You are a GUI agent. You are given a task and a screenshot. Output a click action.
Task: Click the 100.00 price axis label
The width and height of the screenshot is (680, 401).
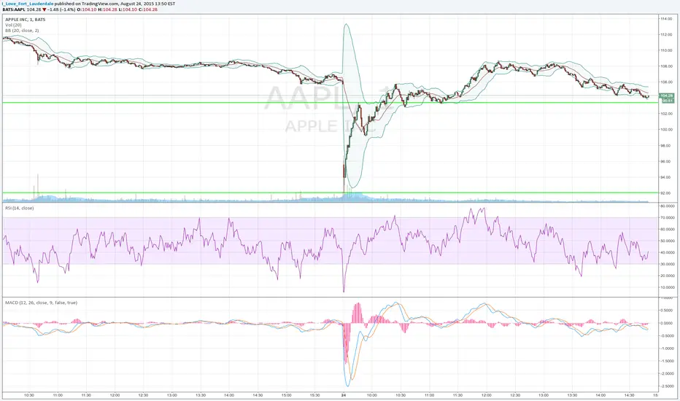pos(667,130)
